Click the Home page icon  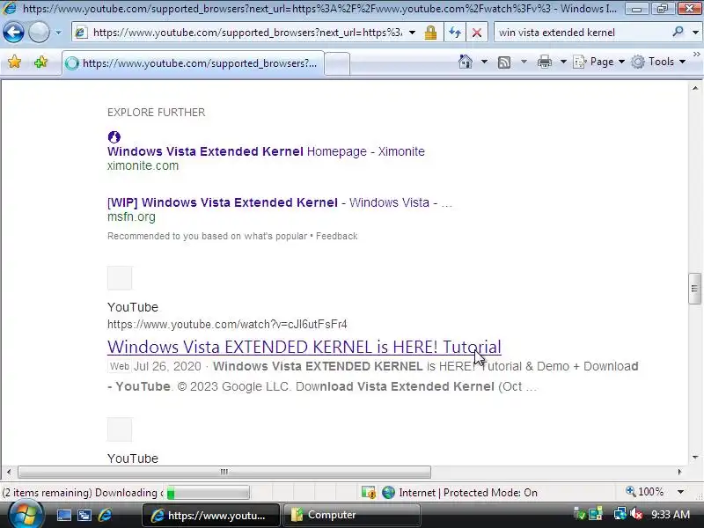pyautogui.click(x=466, y=62)
